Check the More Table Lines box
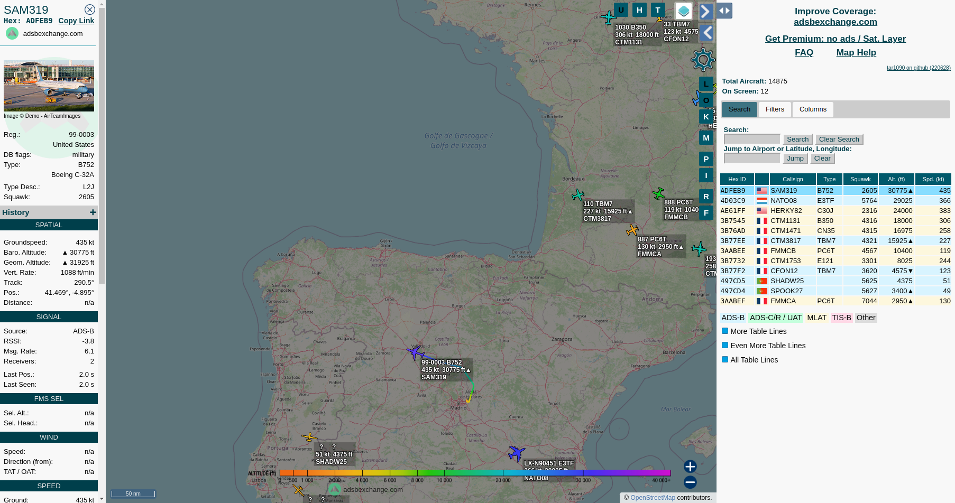 click(x=725, y=331)
